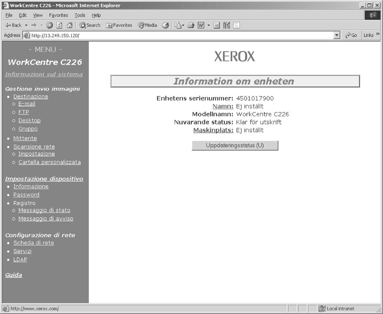Open the Media toolbar button
This screenshot has width=383, height=314.
(x=147, y=25)
